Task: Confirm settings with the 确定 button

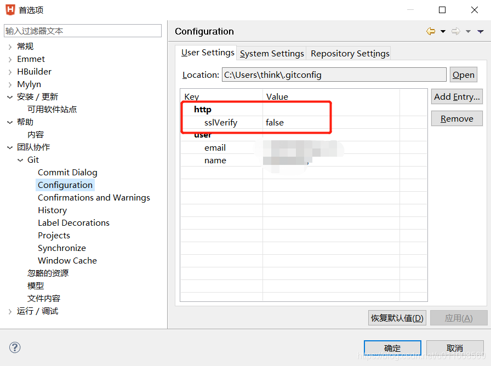Action: [392, 348]
